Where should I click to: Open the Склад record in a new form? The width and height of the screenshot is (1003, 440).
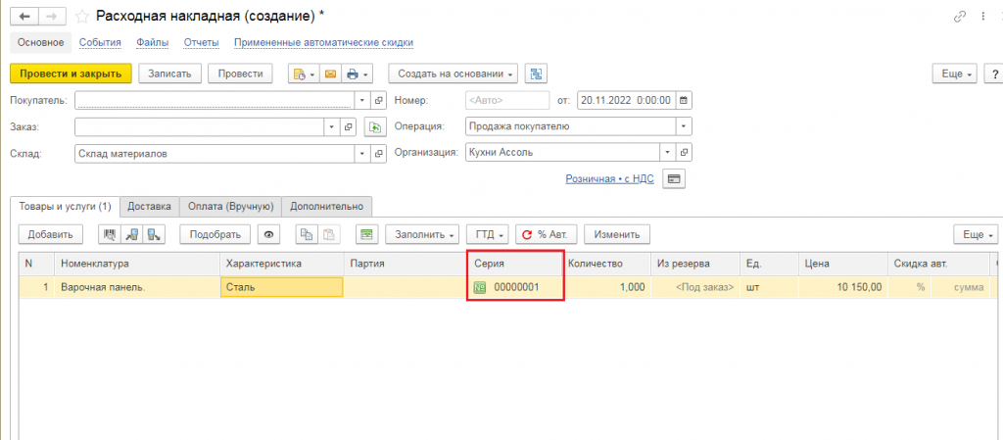click(x=379, y=154)
